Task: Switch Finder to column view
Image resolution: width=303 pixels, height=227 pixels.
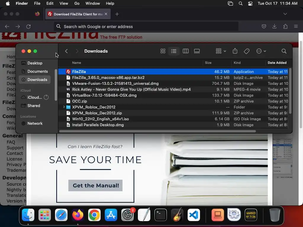Action: pyautogui.click(x=186, y=51)
